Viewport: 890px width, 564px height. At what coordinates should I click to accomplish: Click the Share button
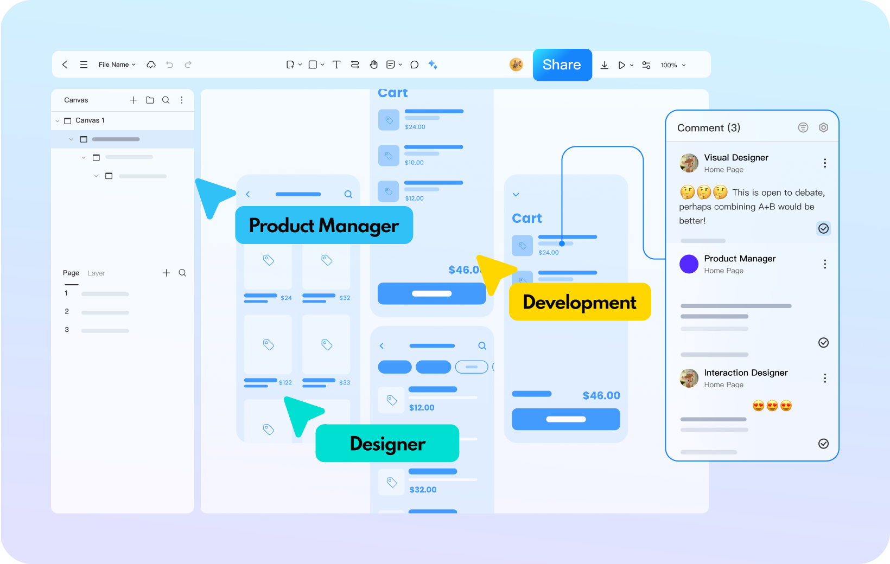562,65
